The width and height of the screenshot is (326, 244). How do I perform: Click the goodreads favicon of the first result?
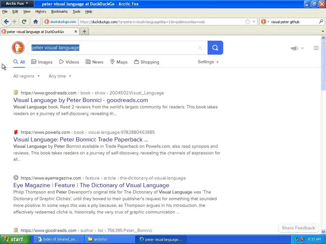pos(16,92)
